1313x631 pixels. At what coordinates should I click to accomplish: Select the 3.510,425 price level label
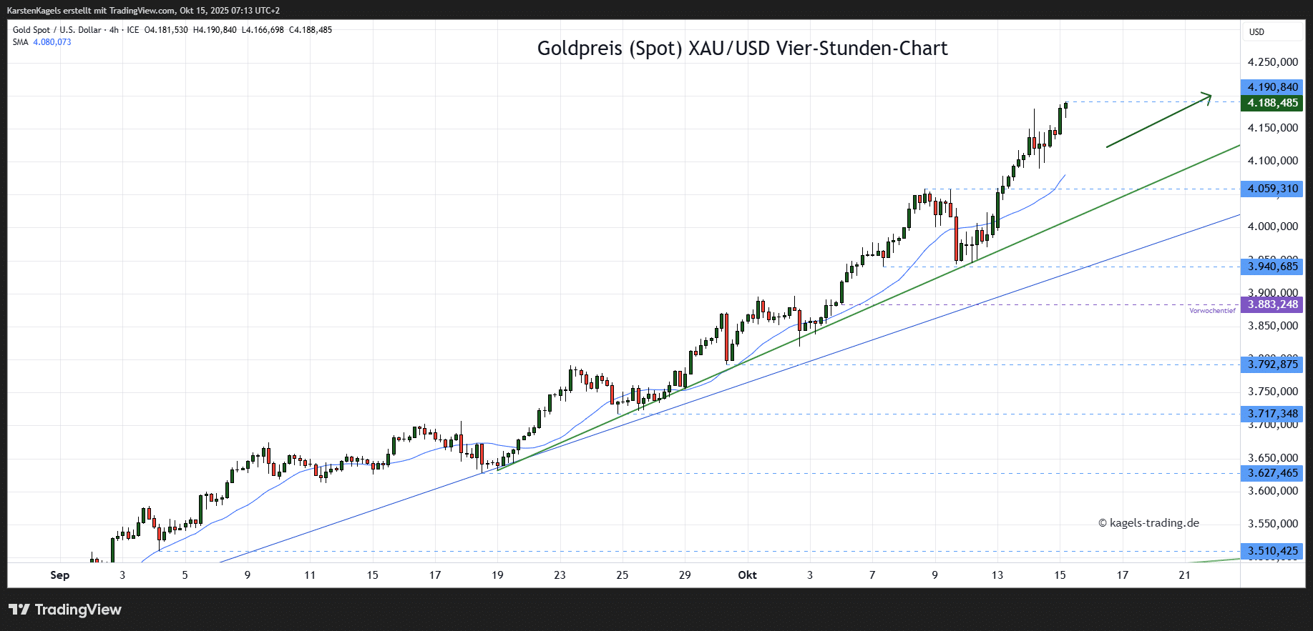click(x=1272, y=551)
